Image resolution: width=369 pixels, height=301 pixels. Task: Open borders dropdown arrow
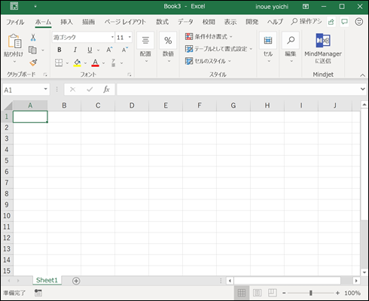[67, 62]
